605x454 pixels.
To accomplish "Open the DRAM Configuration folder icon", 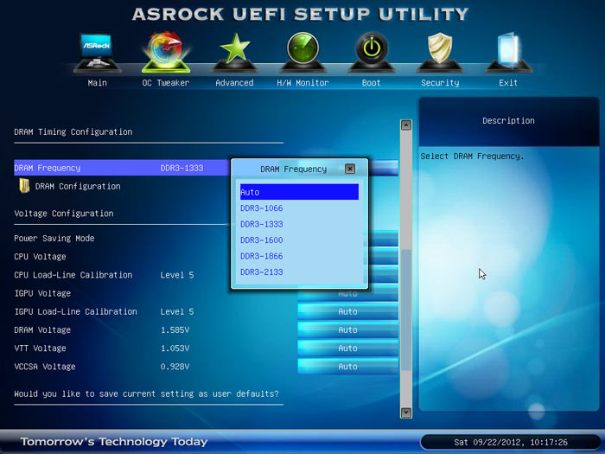I will tap(24, 186).
